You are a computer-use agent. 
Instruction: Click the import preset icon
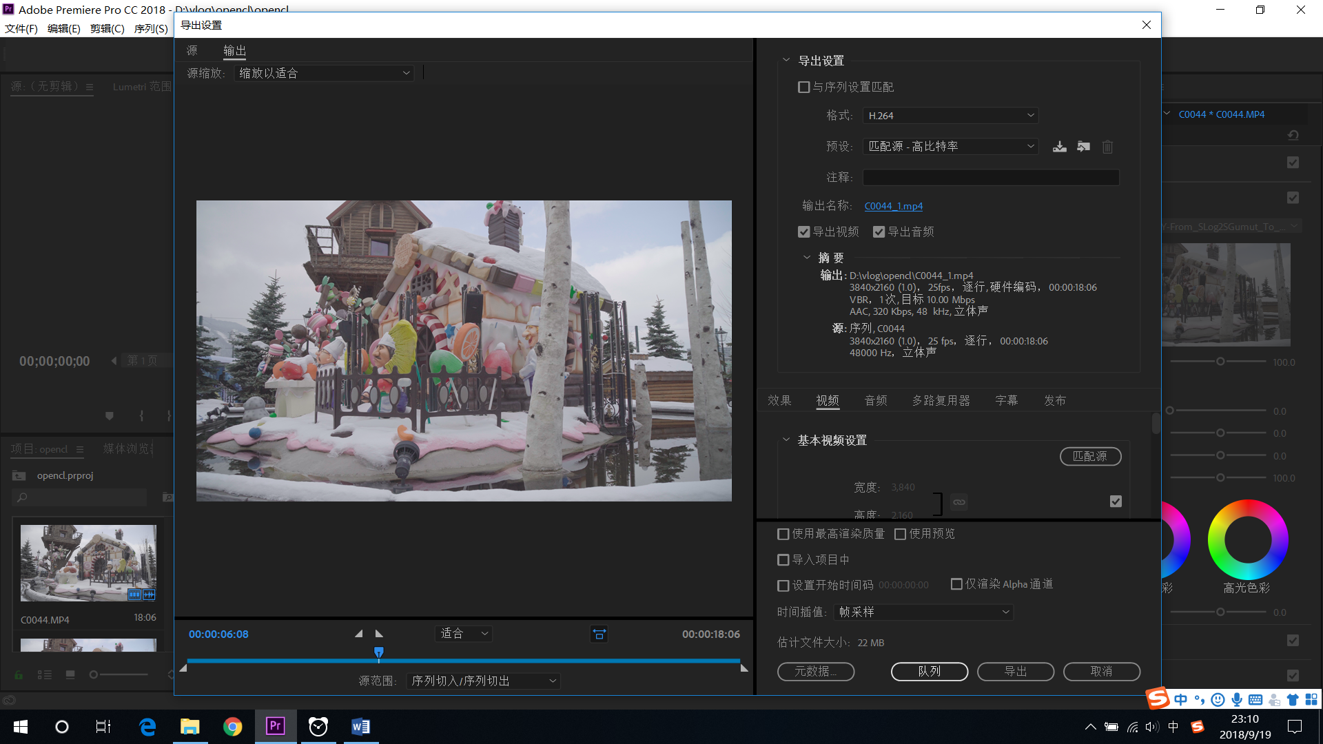1084,147
